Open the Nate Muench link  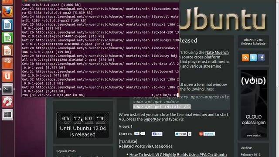tap(217, 52)
